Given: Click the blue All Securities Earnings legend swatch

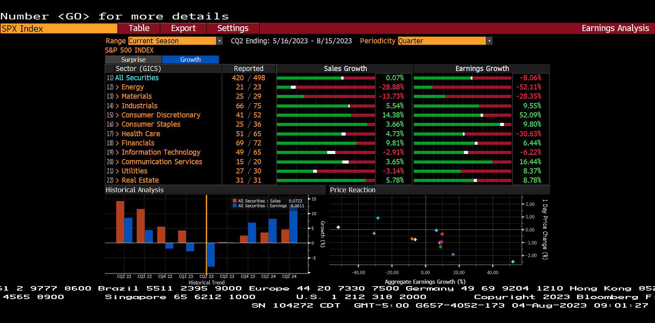Looking at the screenshot, I should pyautogui.click(x=235, y=206).
